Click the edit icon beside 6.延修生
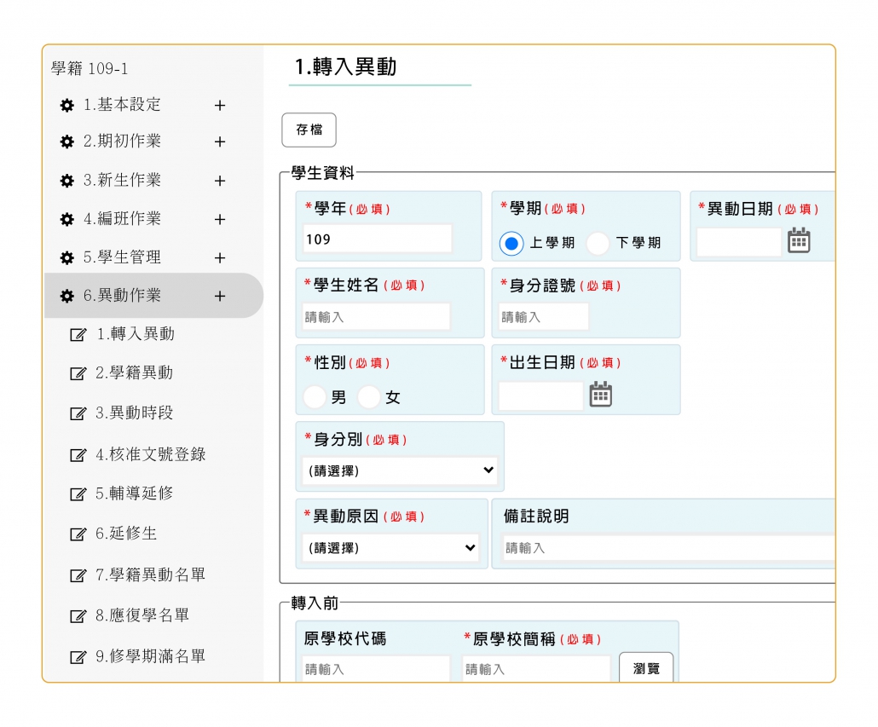Screen dimensions: 878x727 click(78, 534)
